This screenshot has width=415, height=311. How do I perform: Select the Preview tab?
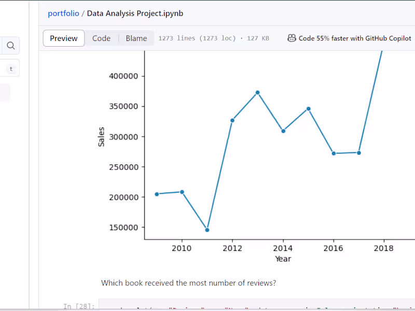click(63, 38)
